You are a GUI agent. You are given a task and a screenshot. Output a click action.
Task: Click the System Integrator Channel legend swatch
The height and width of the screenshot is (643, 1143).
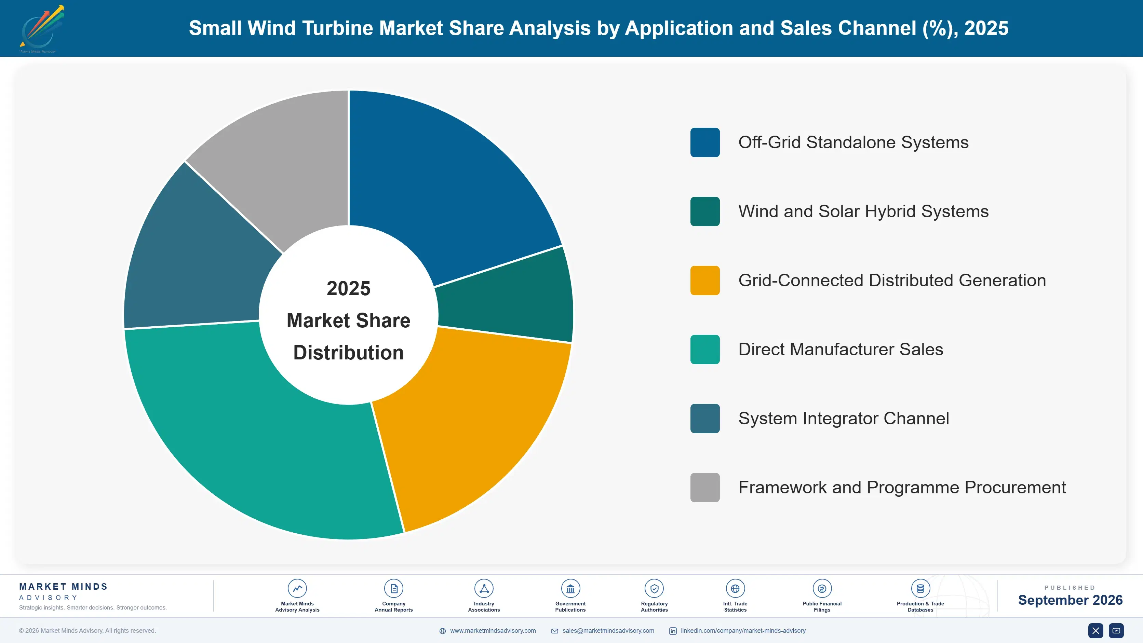[704, 419]
